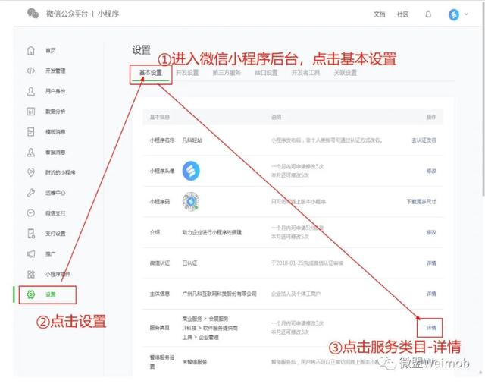Viewport: 485px width, 384px height.
Task: Click the 微信公众平台 header title
Action: pyautogui.click(x=67, y=14)
